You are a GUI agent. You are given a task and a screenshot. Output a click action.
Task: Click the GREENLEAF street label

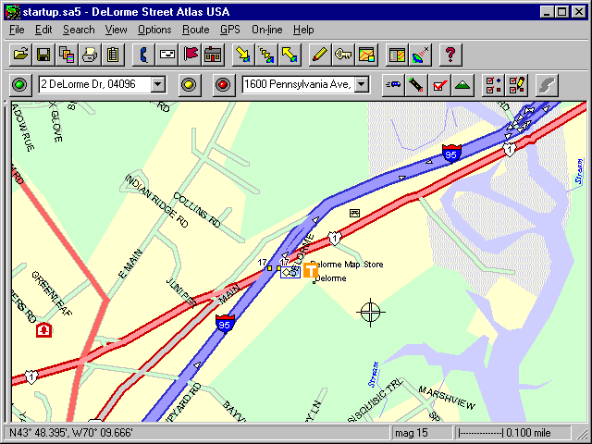point(52,293)
